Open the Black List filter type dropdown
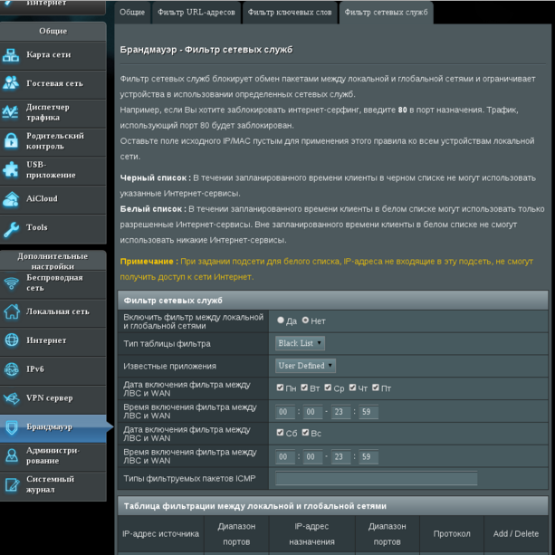 coord(300,343)
